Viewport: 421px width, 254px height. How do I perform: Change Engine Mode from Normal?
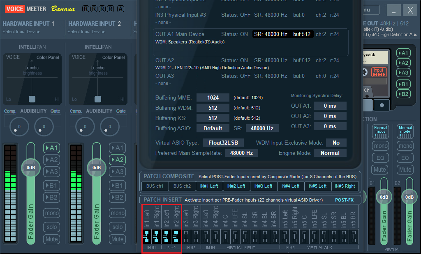coord(330,153)
